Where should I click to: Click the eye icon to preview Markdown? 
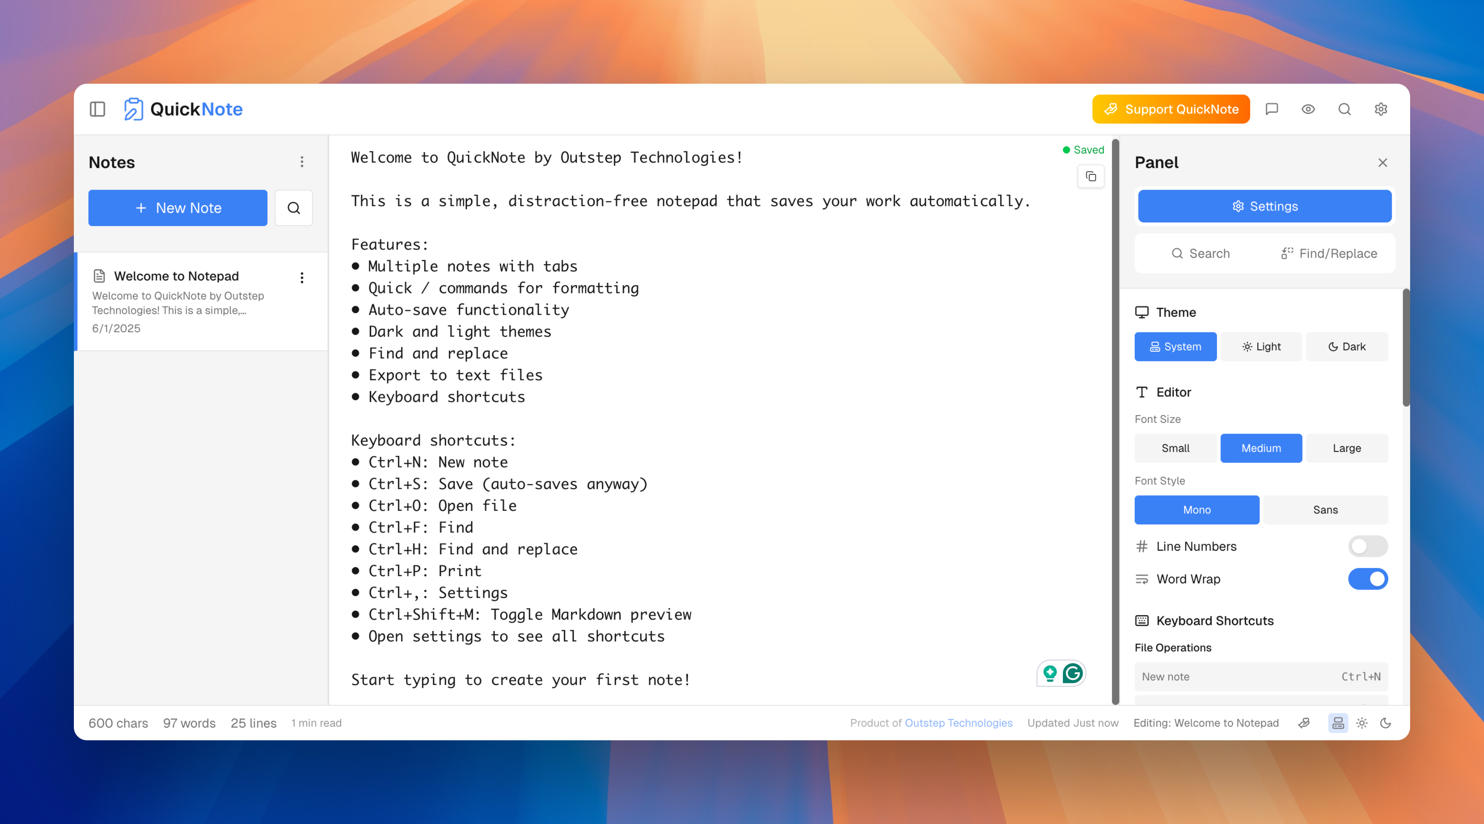click(x=1308, y=109)
